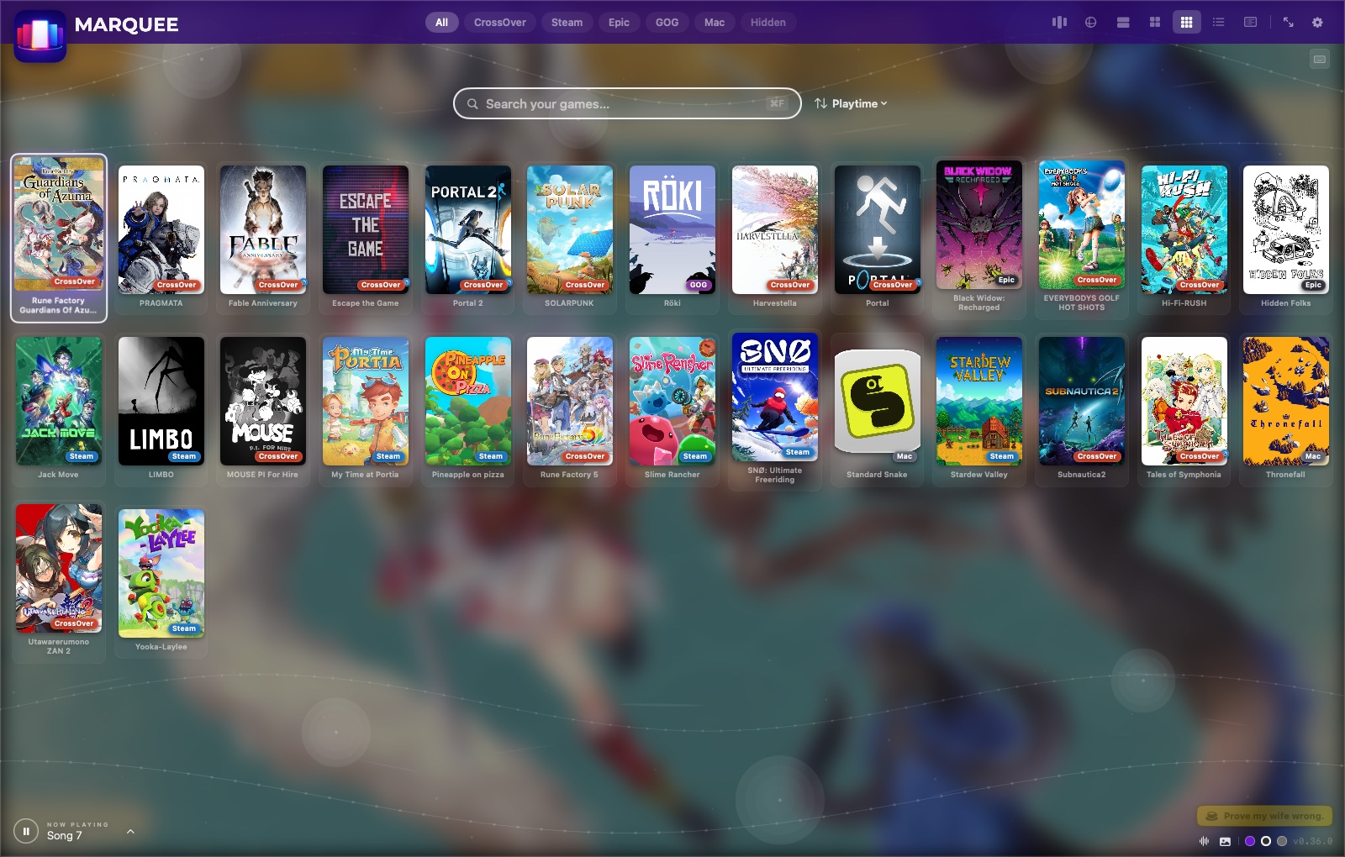
Task: Select the Röki game cover
Action: click(x=672, y=229)
